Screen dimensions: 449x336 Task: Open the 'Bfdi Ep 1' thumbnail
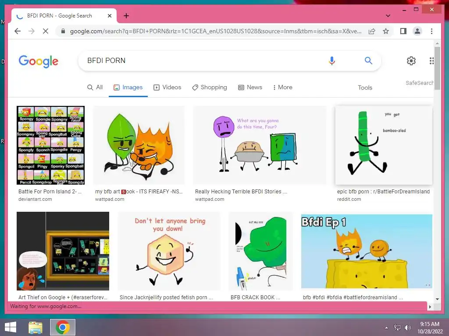click(367, 252)
